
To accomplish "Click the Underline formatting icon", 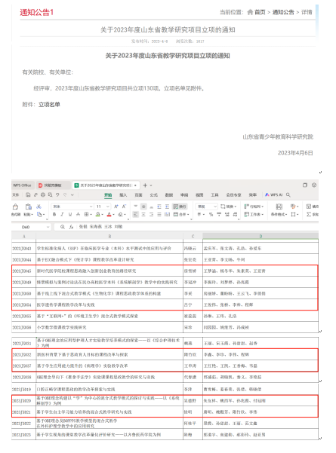I will (x=70, y=214).
